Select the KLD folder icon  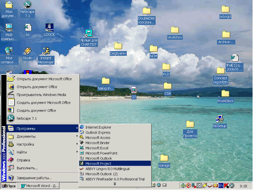pos(166,70)
